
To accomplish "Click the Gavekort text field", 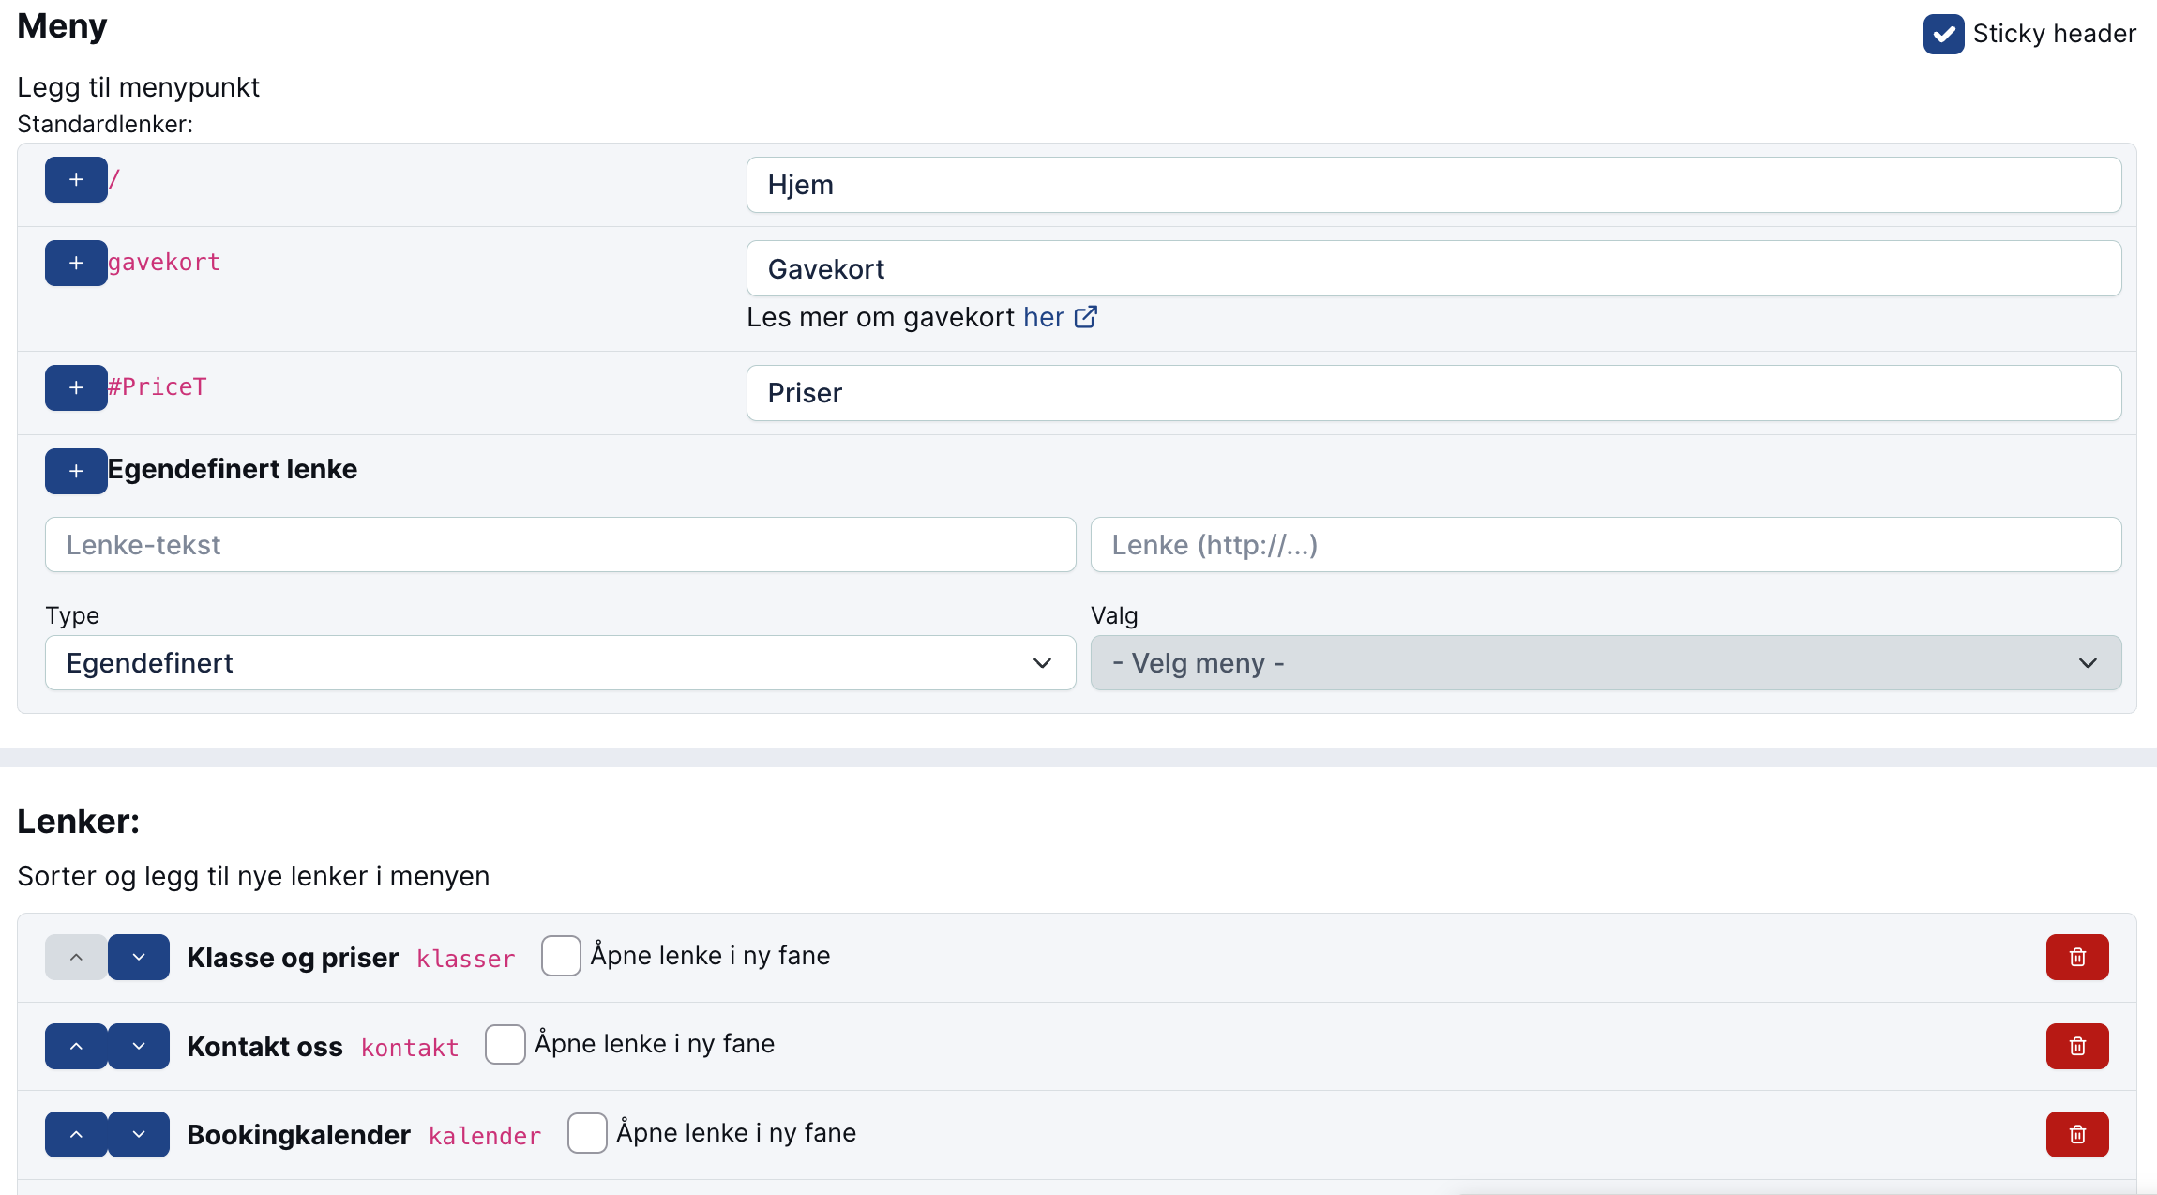I will 1434,268.
